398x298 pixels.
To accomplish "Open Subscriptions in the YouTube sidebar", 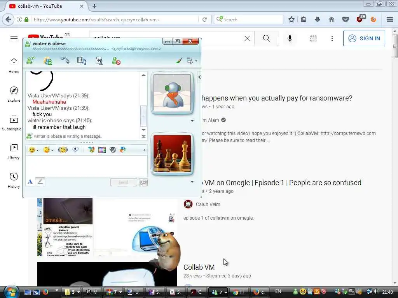I will click(13, 123).
